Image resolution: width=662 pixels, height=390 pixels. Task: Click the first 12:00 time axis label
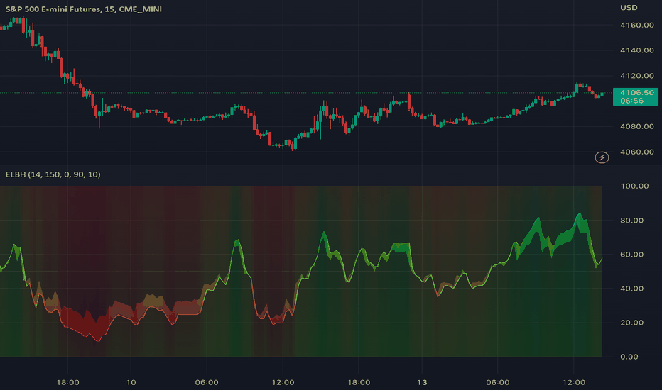[x=283, y=382]
